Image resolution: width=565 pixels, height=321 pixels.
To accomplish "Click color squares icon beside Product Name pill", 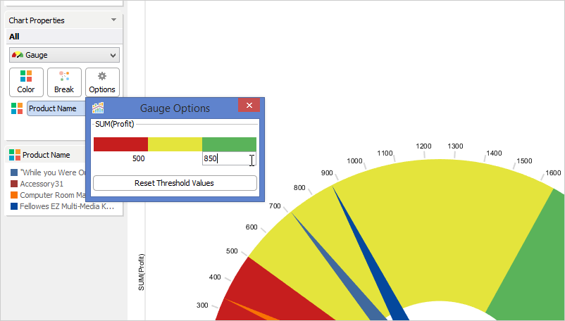I will tap(17, 108).
